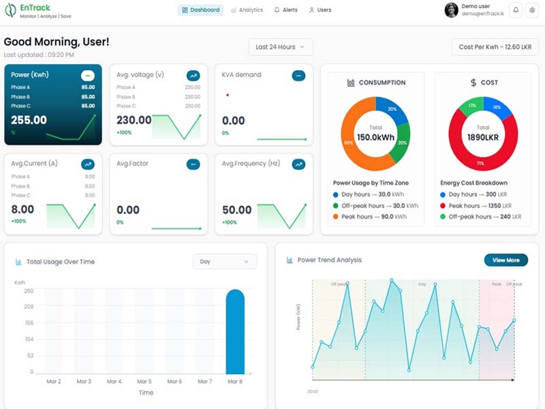
Task: Click the View More button
Action: pos(505,260)
